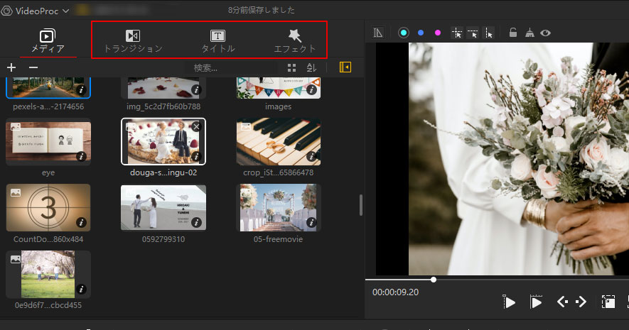
Task: Click the flip mirror icon in preview toolbar
Action: 378,33
